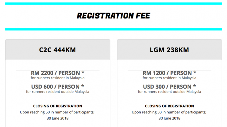Click C2C CLOSING OF REGISTRATION label
This screenshot has width=227, height=127.
58,106
